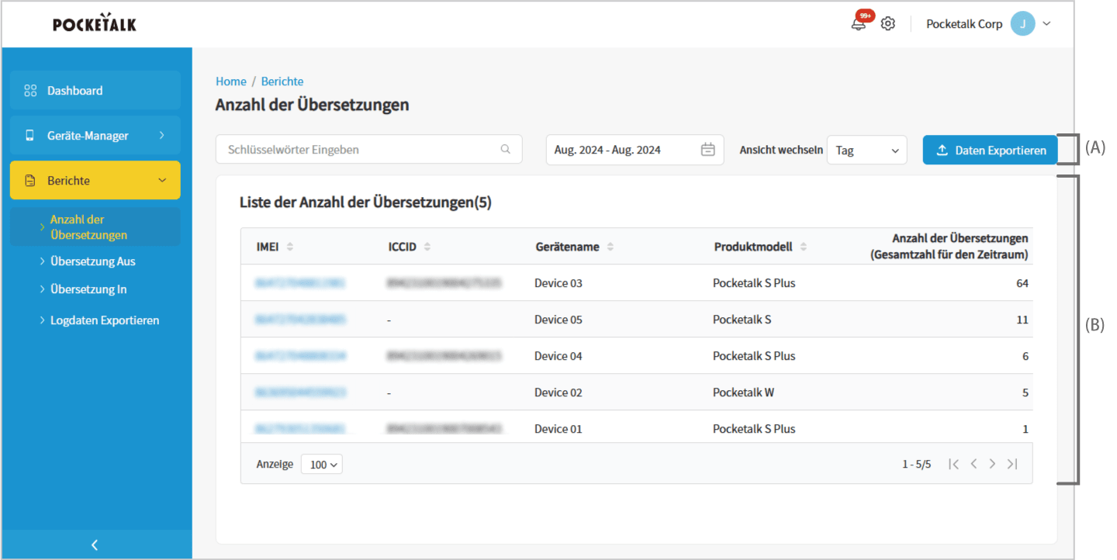Open the Anzeige 100 page-size dropdown

(x=321, y=465)
